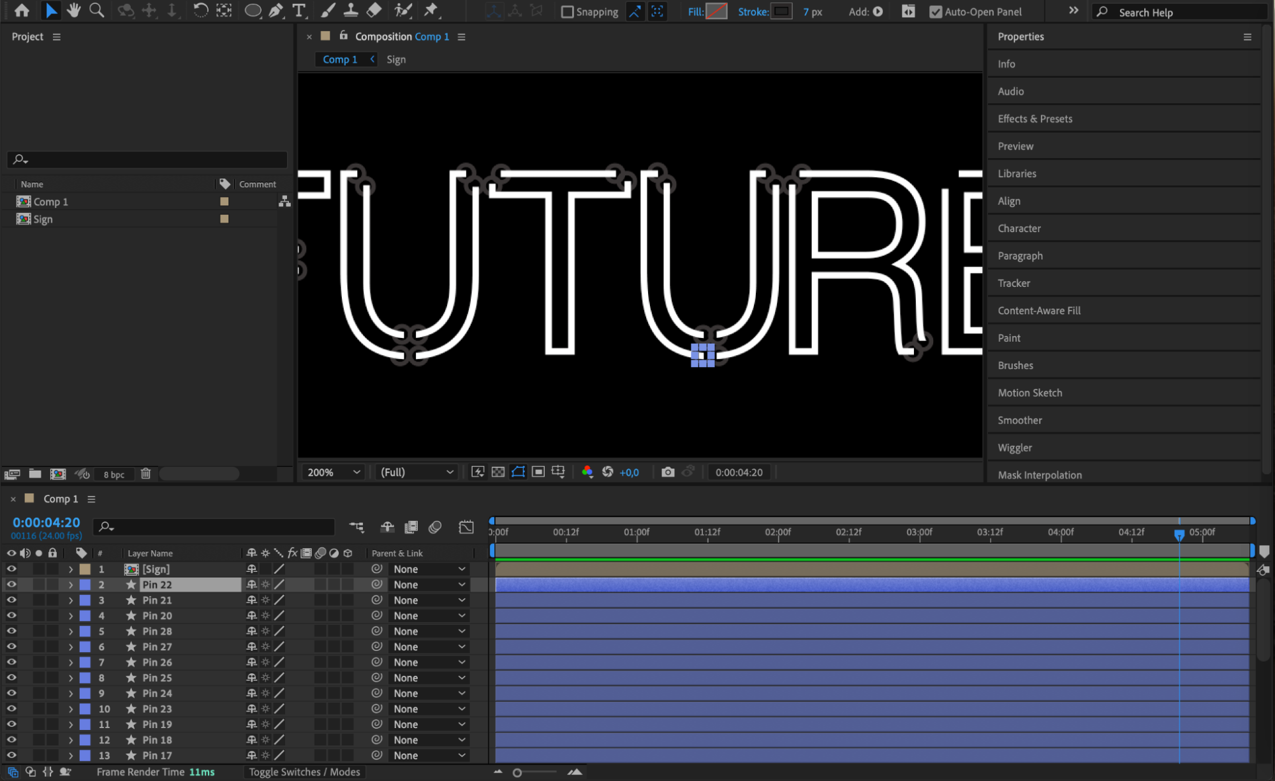Select the Pen tool
Viewport: 1275px width, 781px height.
[x=276, y=10]
